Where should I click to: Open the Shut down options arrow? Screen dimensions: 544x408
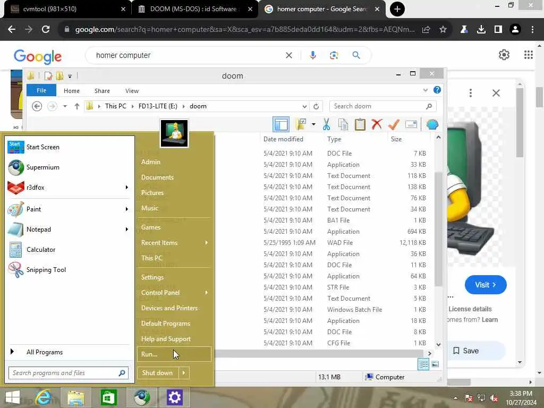(184, 373)
